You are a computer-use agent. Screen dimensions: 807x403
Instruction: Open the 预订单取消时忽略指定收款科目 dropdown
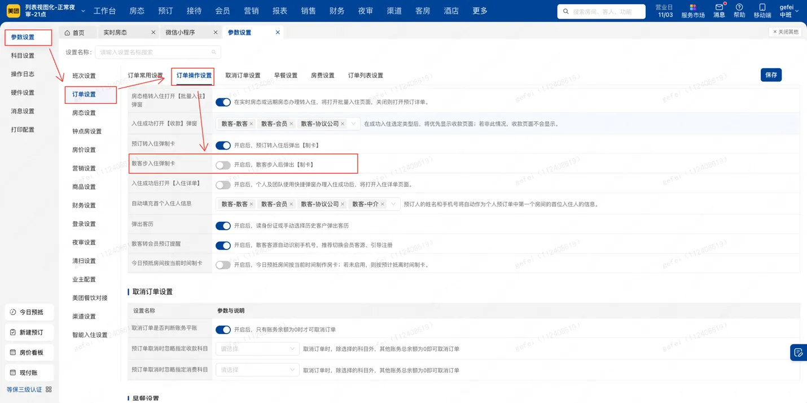[x=257, y=348]
